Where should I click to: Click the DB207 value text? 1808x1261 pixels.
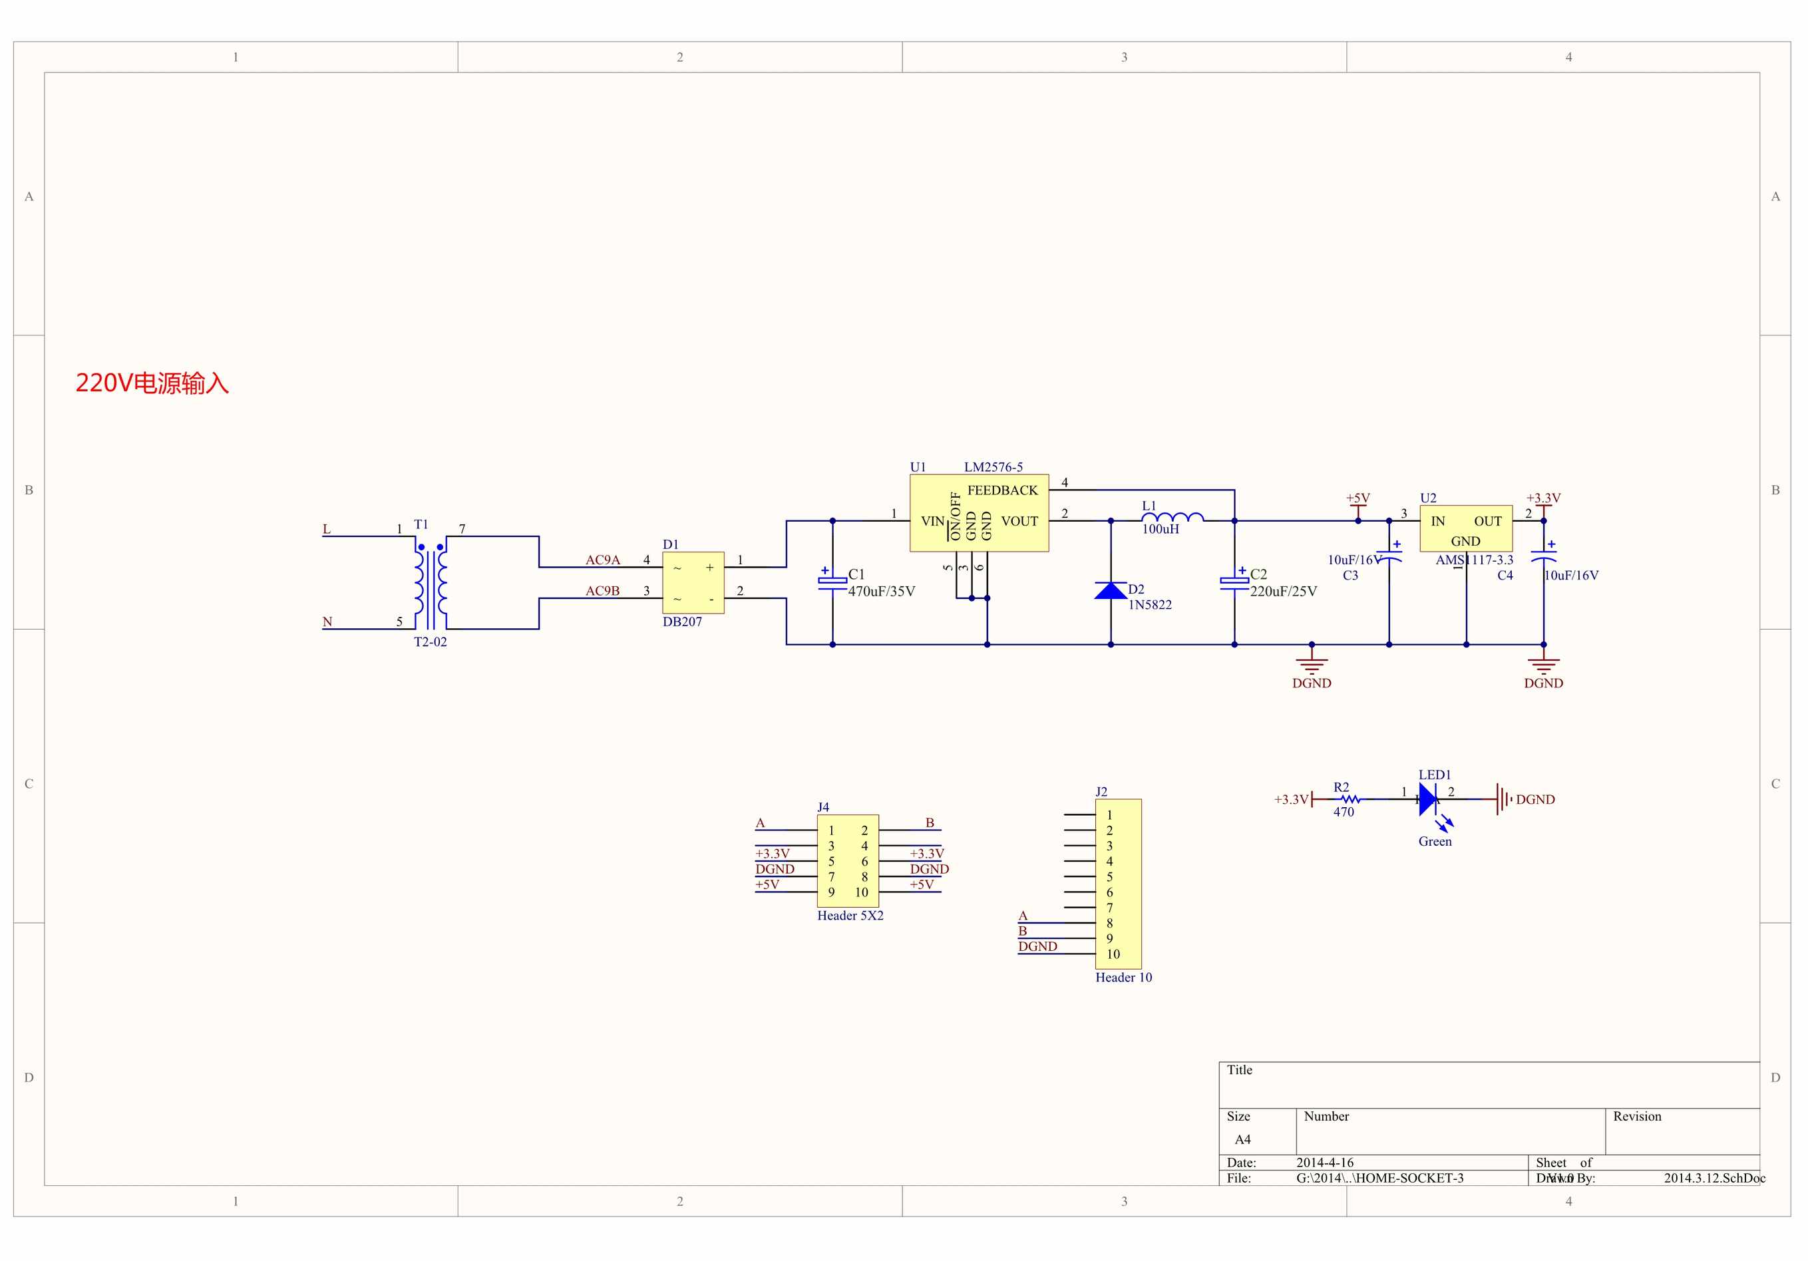coord(682,622)
